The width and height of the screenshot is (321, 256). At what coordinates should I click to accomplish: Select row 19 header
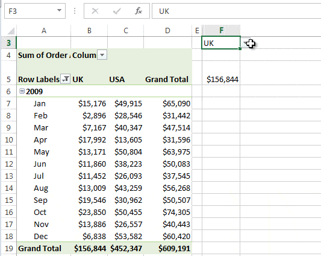coord(8,248)
